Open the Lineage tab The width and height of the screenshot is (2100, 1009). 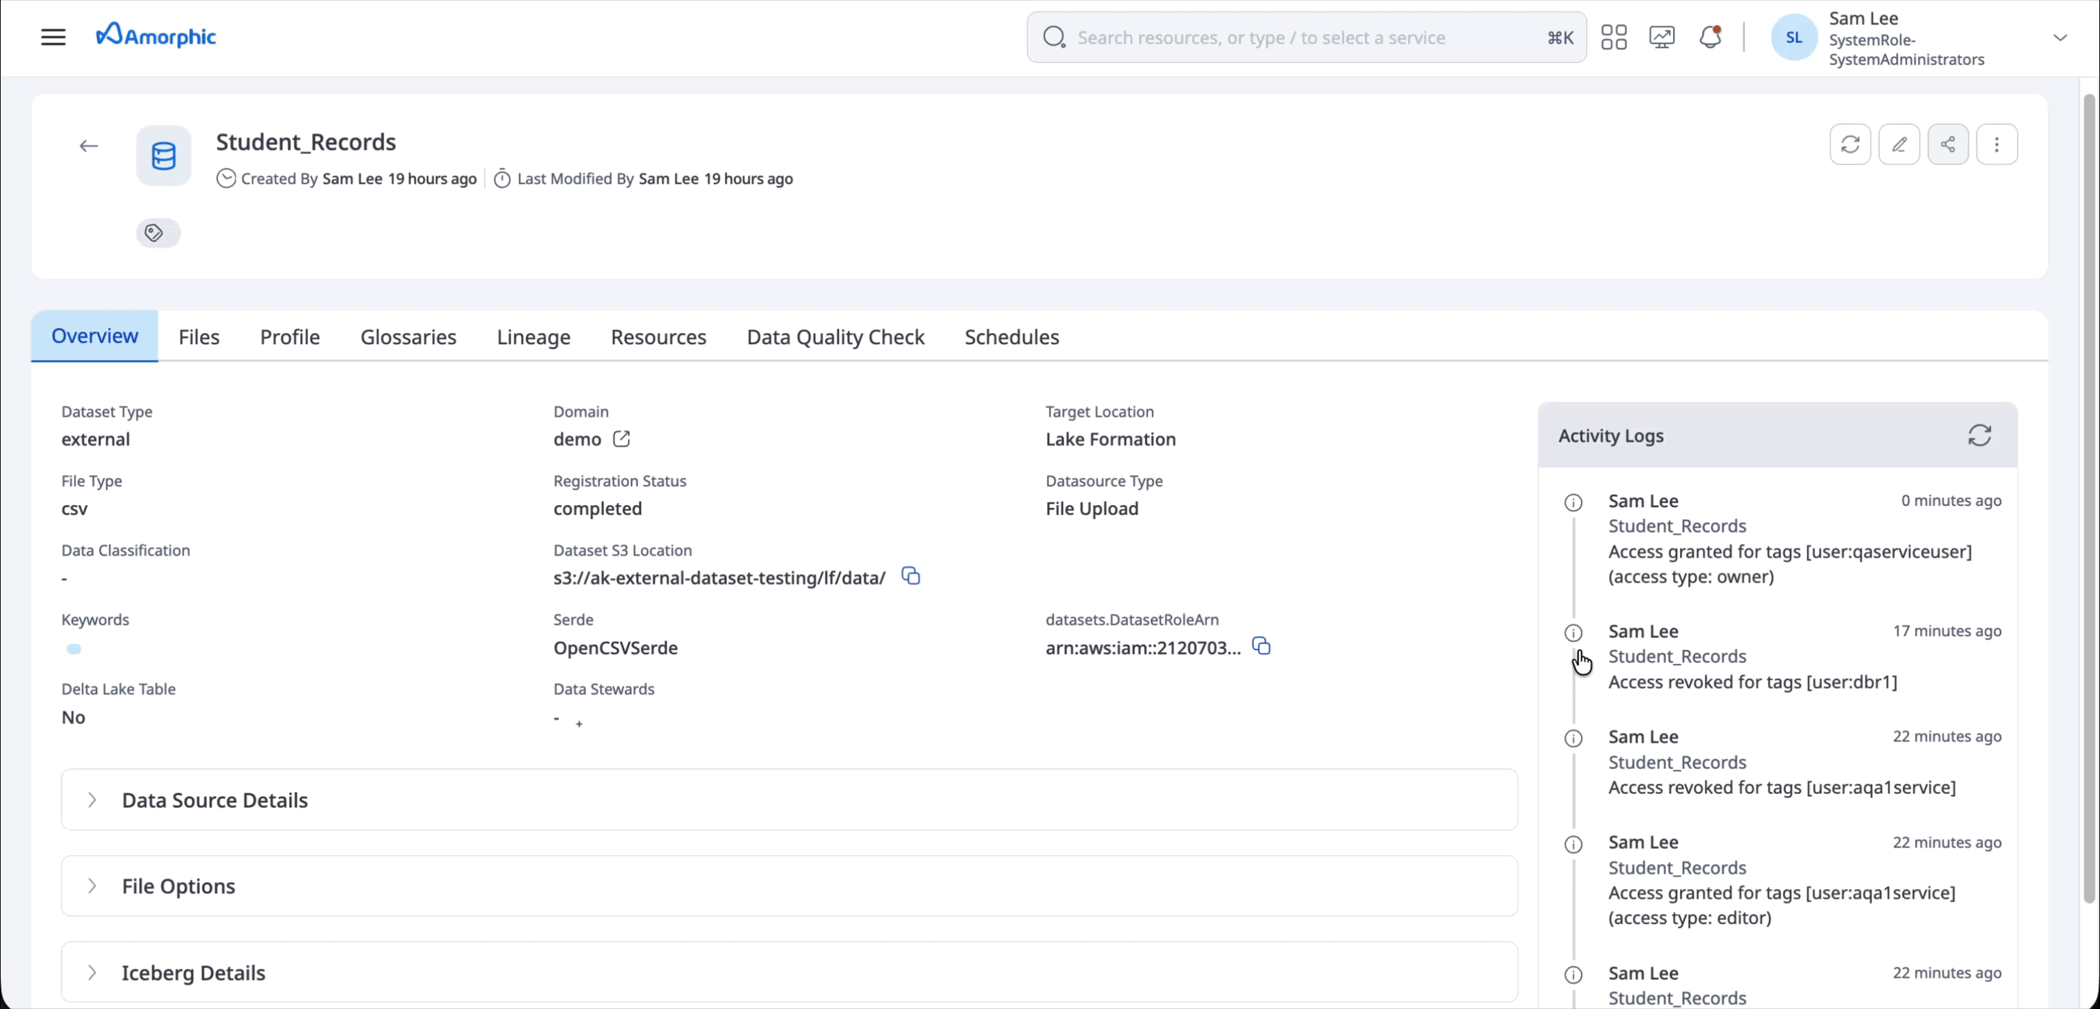click(x=533, y=337)
